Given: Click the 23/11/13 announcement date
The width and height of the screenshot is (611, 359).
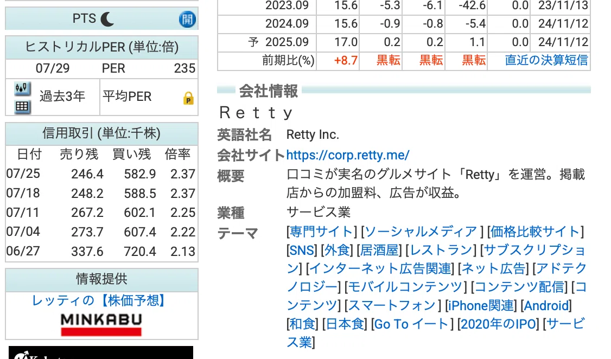Looking at the screenshot, I should click(x=563, y=5).
